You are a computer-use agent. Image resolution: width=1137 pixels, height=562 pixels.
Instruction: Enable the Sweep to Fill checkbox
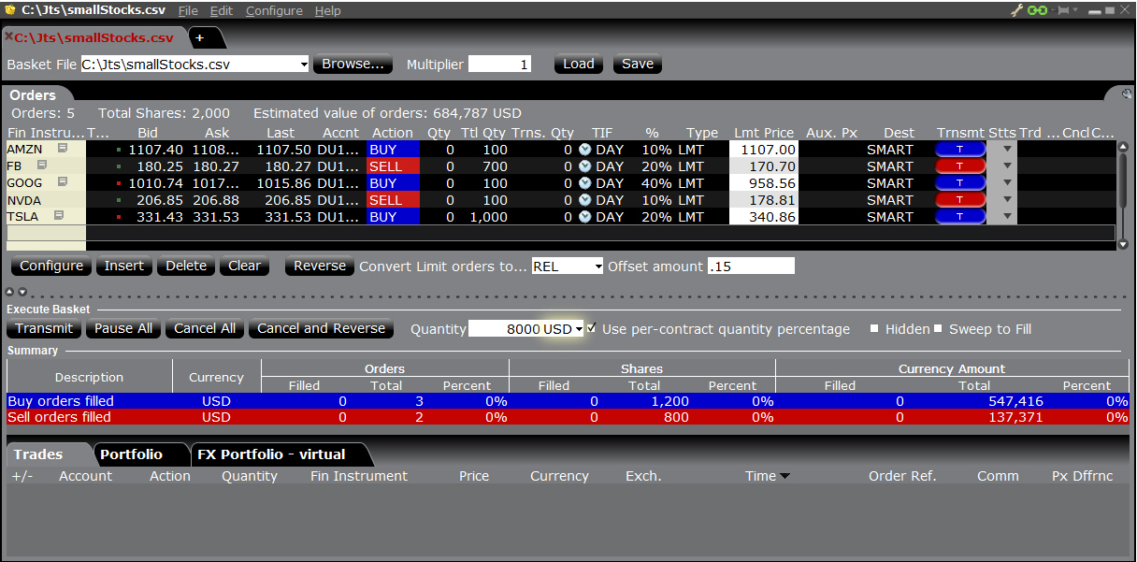point(938,329)
